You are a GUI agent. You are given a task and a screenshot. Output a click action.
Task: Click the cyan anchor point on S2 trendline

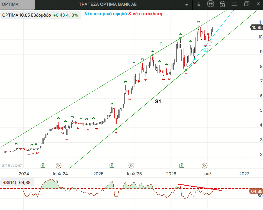pyautogui.click(x=194, y=60)
